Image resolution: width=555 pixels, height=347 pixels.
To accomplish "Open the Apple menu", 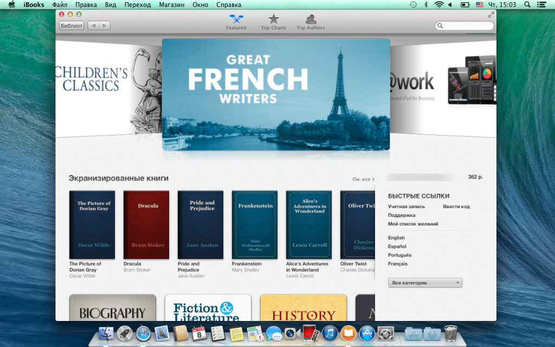I will [12, 4].
